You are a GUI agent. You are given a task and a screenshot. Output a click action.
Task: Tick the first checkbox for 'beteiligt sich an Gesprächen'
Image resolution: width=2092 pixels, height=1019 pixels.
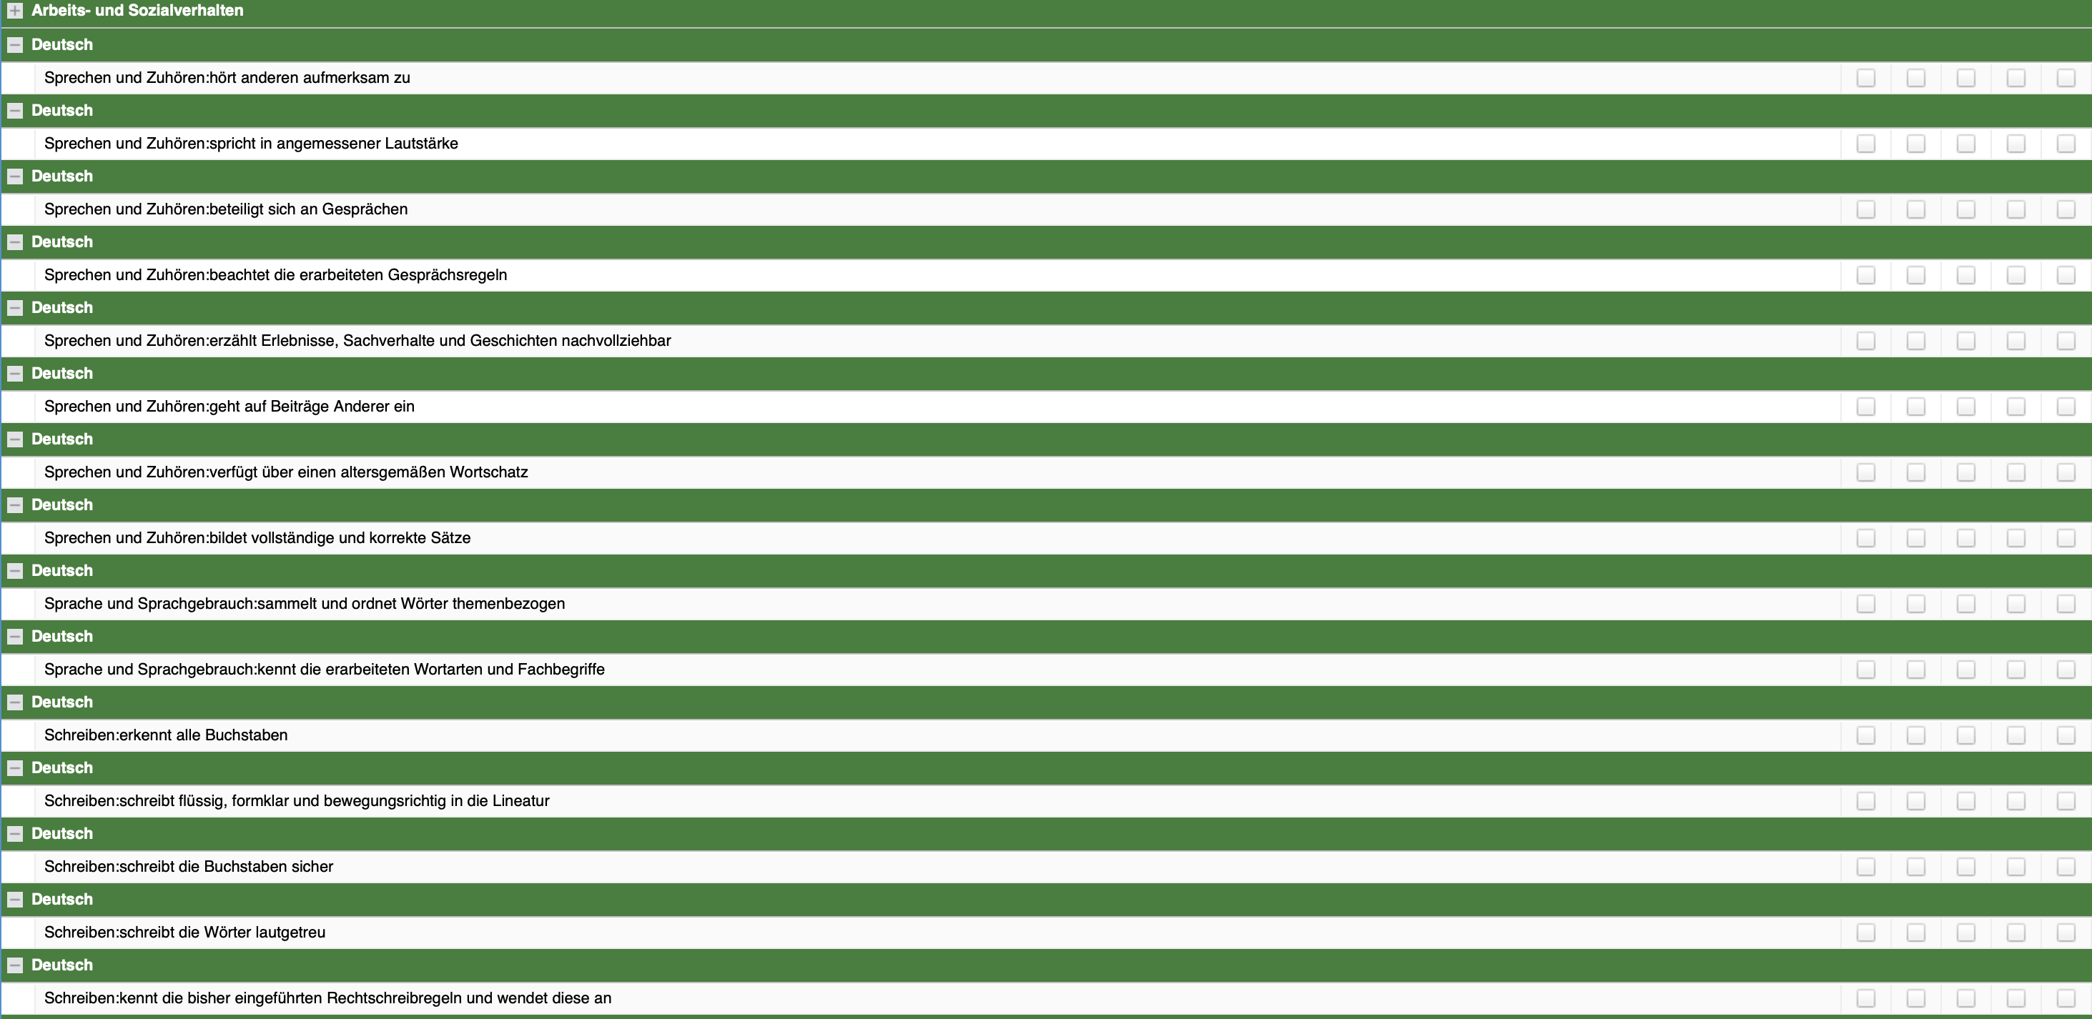[x=1866, y=209]
